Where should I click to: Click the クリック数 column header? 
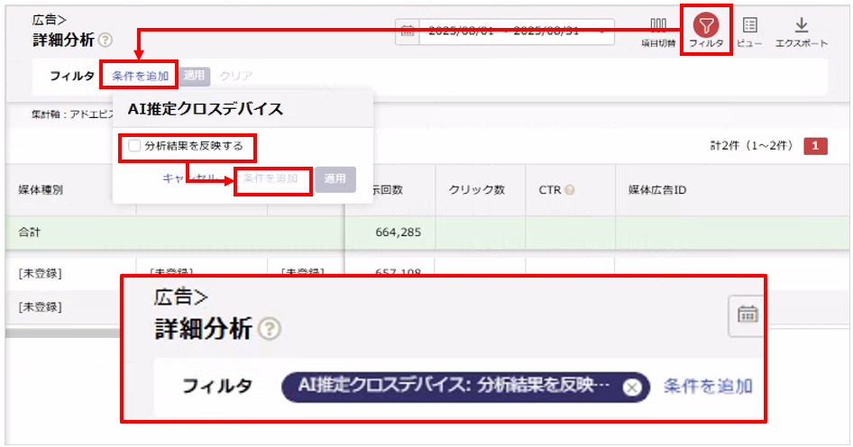point(476,190)
